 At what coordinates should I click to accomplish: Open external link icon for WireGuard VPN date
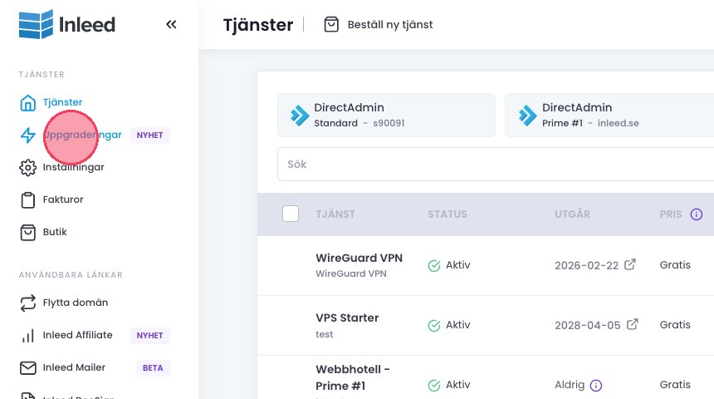point(631,264)
